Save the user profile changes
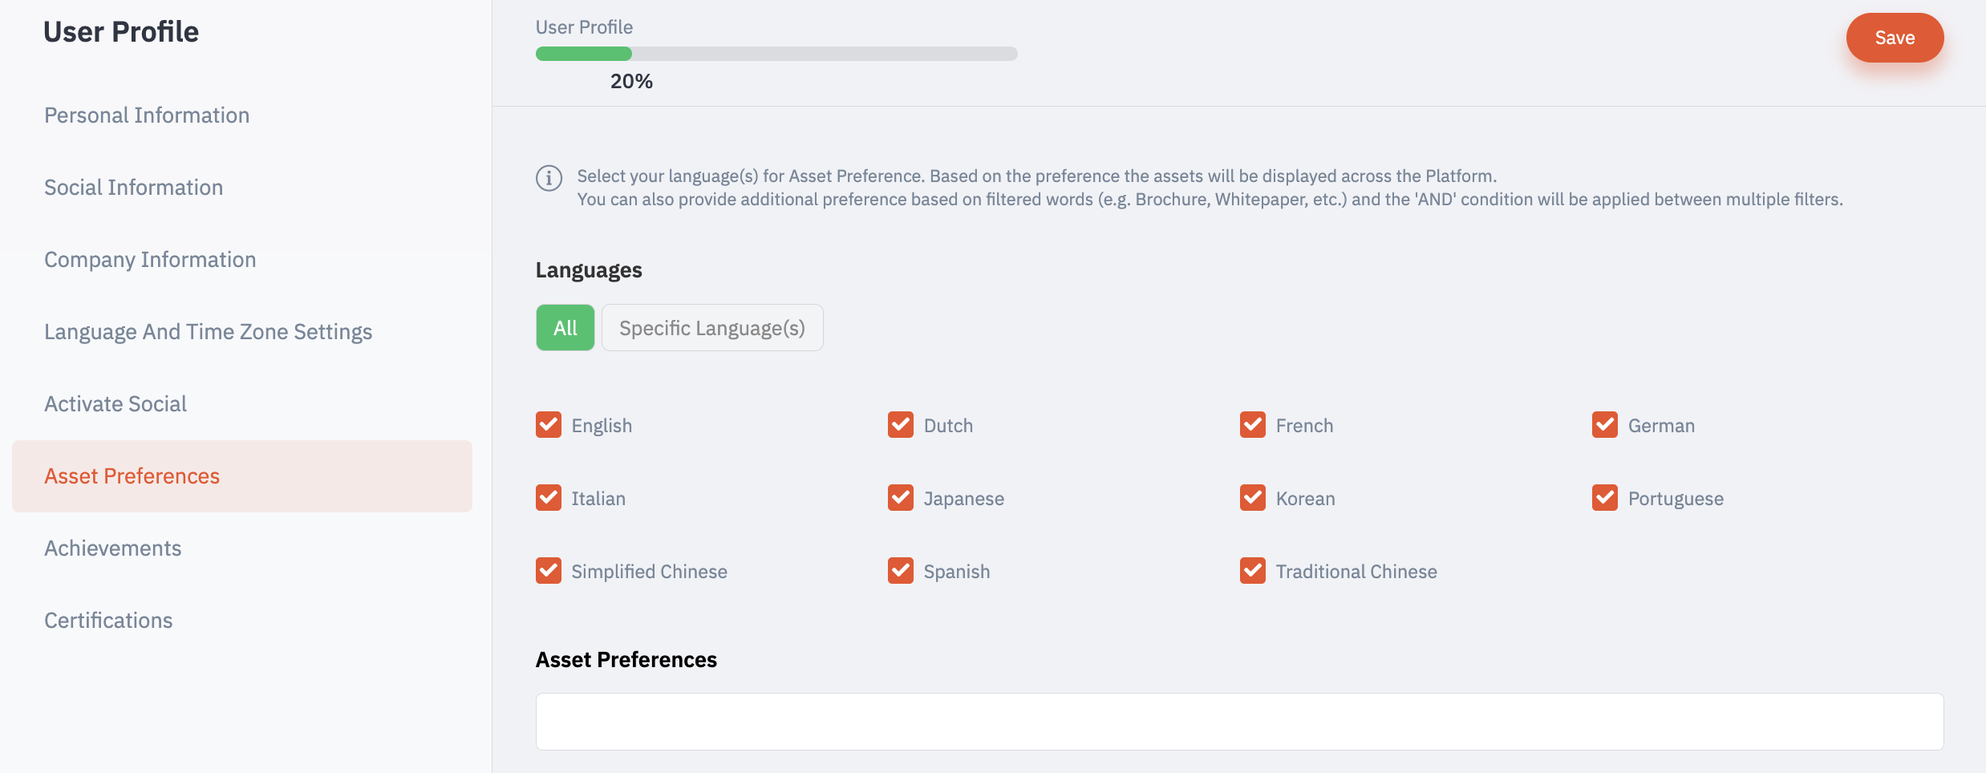The height and width of the screenshot is (773, 1986). point(1895,38)
